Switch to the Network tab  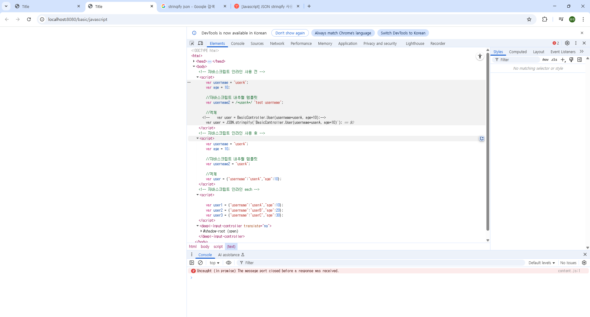[277, 43]
